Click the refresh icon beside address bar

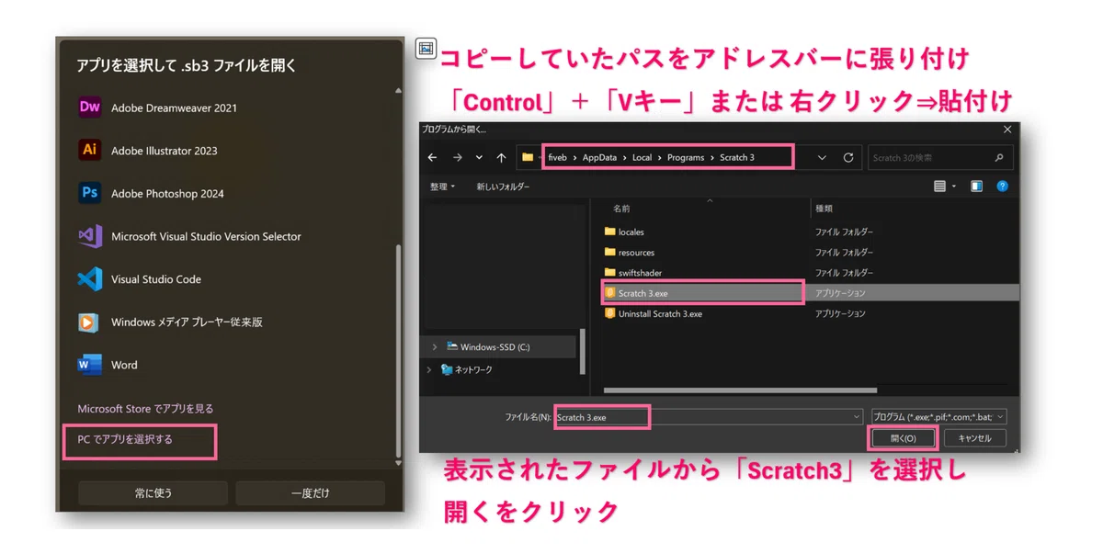click(x=848, y=157)
